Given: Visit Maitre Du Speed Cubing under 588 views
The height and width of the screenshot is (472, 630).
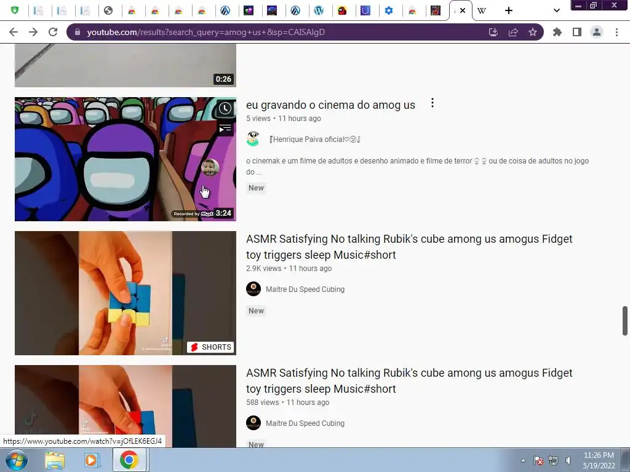Looking at the screenshot, I should coord(305,423).
